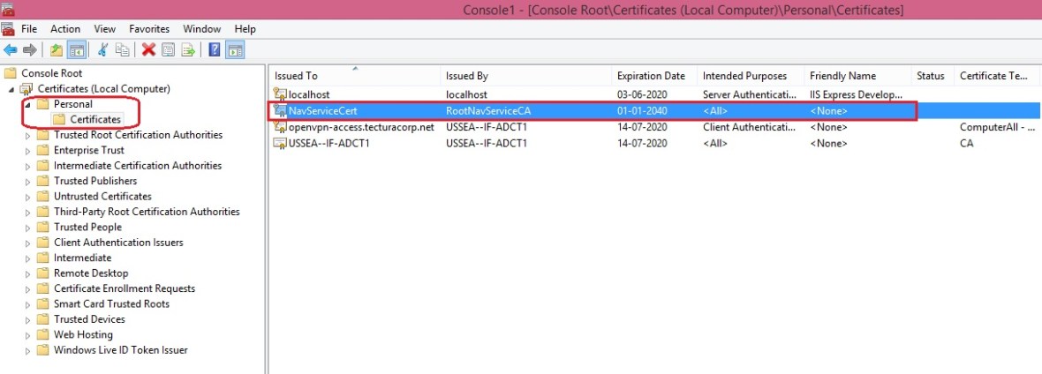The image size is (1042, 374).
Task: Sort by Issued By column header
Action: 466,76
